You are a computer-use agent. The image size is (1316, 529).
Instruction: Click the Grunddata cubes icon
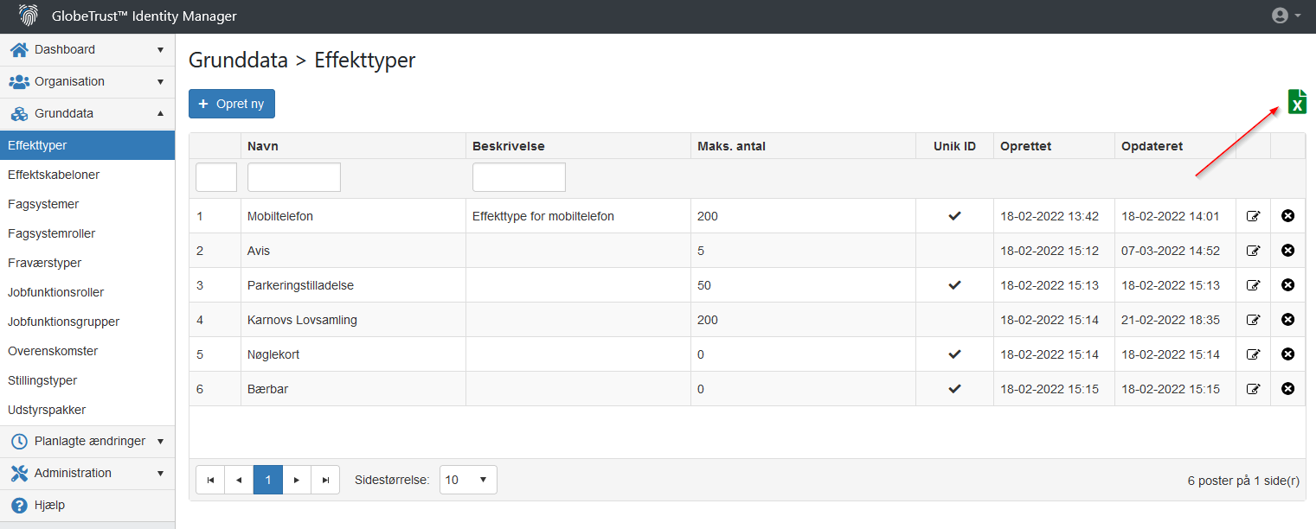click(19, 113)
